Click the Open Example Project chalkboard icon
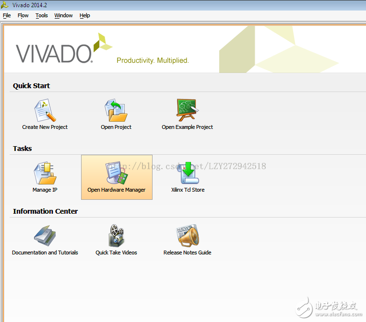366x322 pixels. (187, 110)
